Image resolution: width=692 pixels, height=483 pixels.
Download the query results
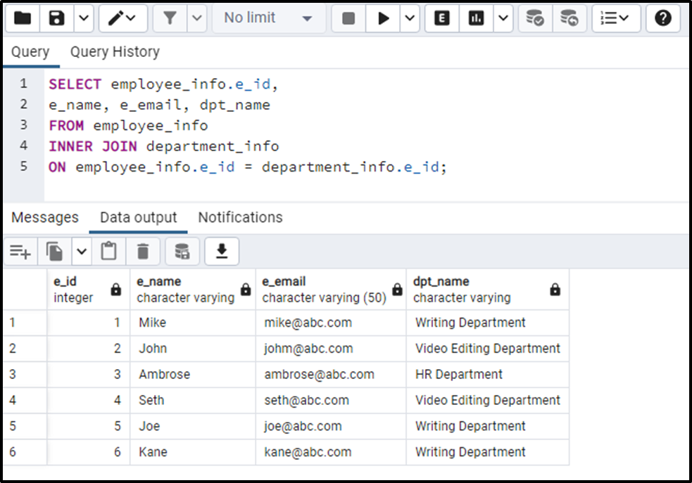tap(222, 251)
